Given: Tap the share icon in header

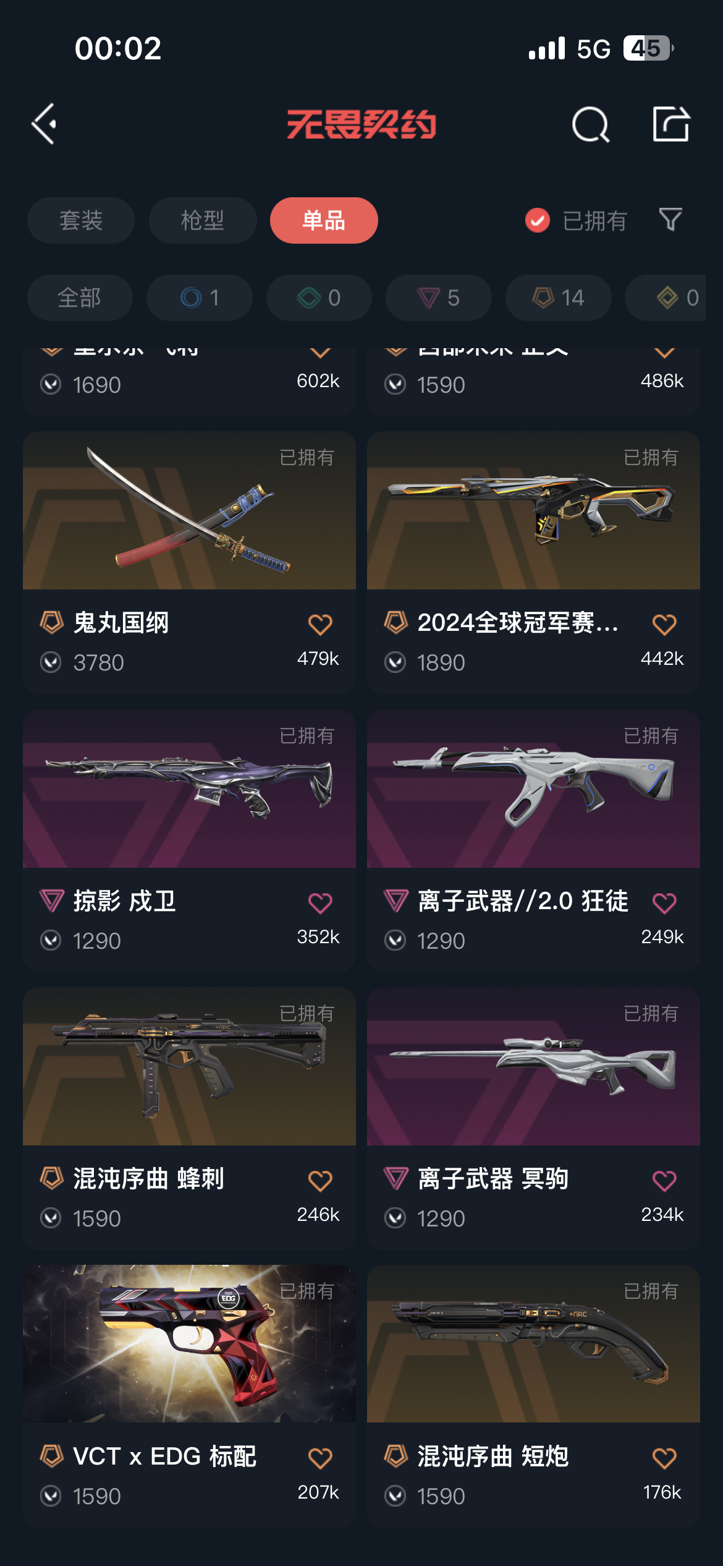Looking at the screenshot, I should tap(671, 124).
